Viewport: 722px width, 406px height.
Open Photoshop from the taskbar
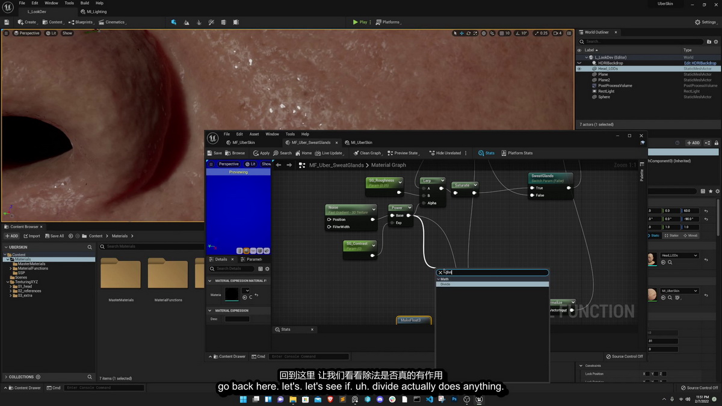click(454, 399)
